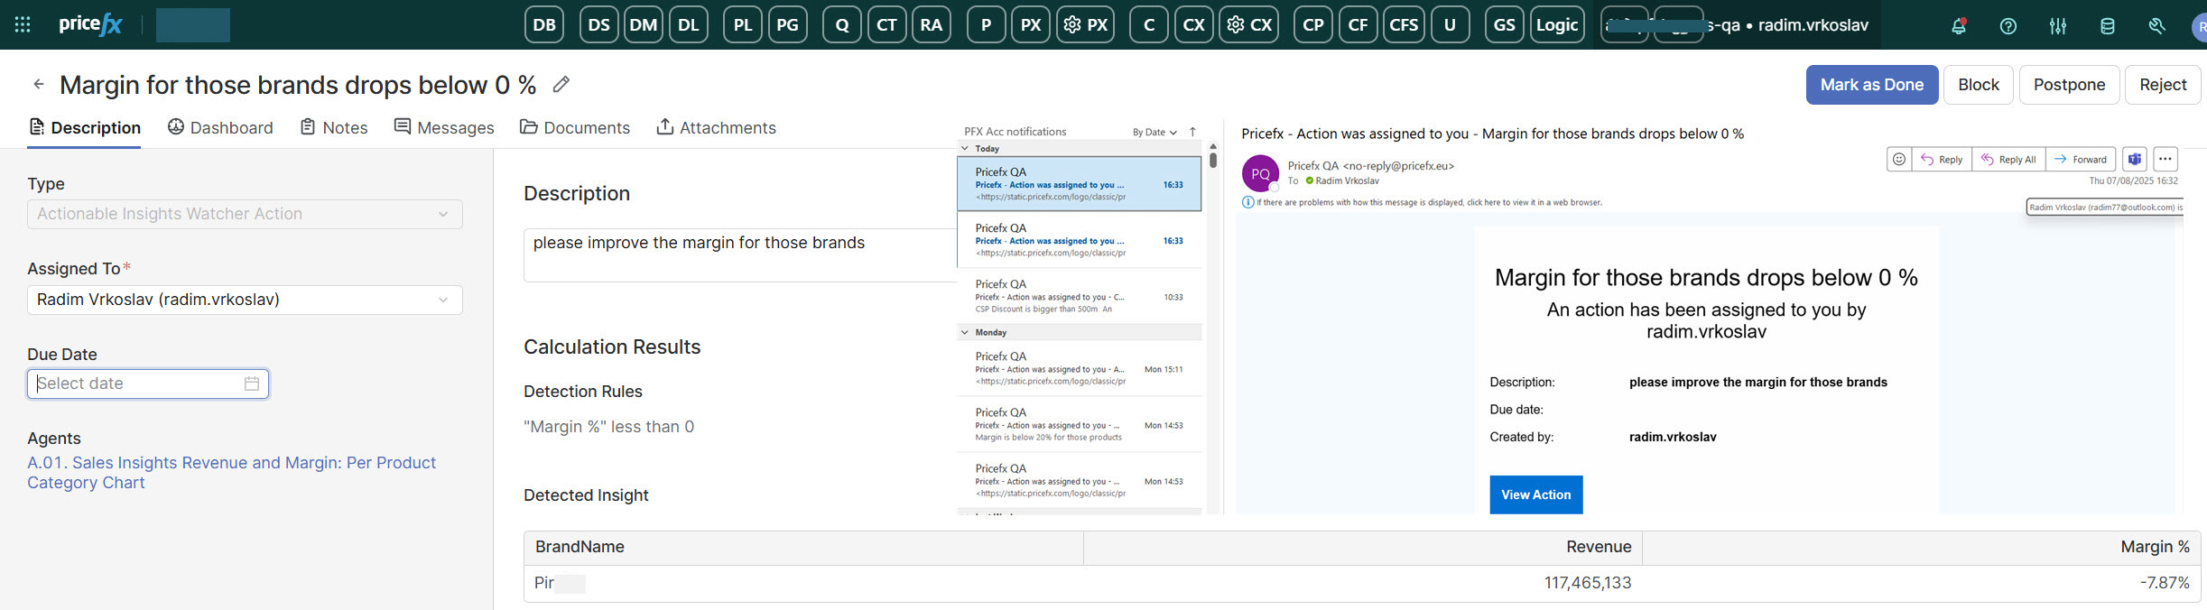Open the Attachments tab
The width and height of the screenshot is (2207, 610).
[716, 128]
